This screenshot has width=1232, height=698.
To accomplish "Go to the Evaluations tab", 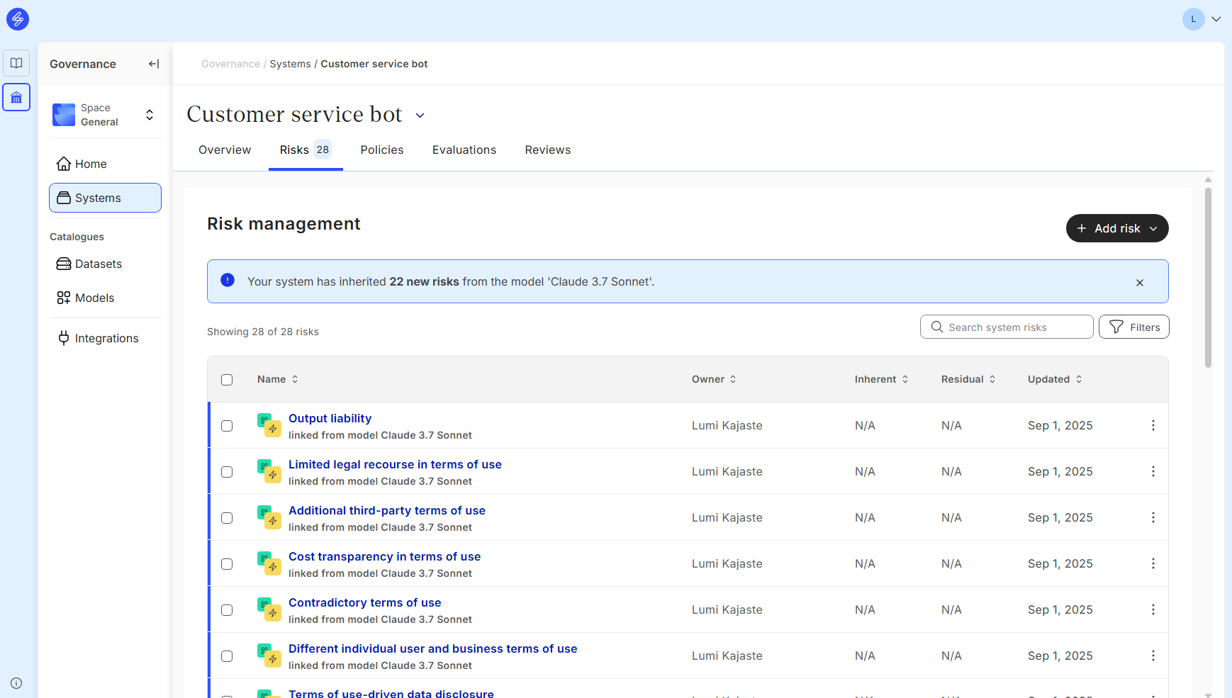I will pyautogui.click(x=464, y=150).
